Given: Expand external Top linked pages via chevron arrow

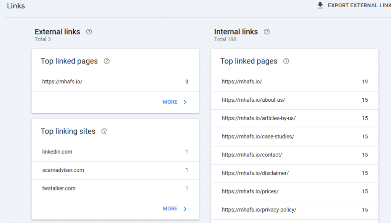Looking at the screenshot, I should tap(185, 102).
